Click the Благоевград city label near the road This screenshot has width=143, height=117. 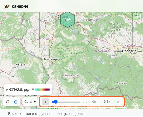click(52, 59)
